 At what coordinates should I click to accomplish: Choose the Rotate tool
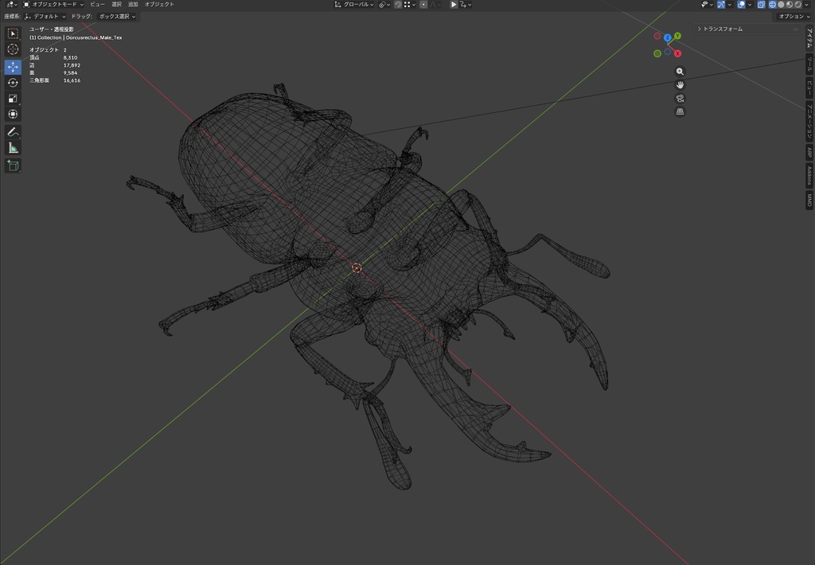click(x=13, y=83)
